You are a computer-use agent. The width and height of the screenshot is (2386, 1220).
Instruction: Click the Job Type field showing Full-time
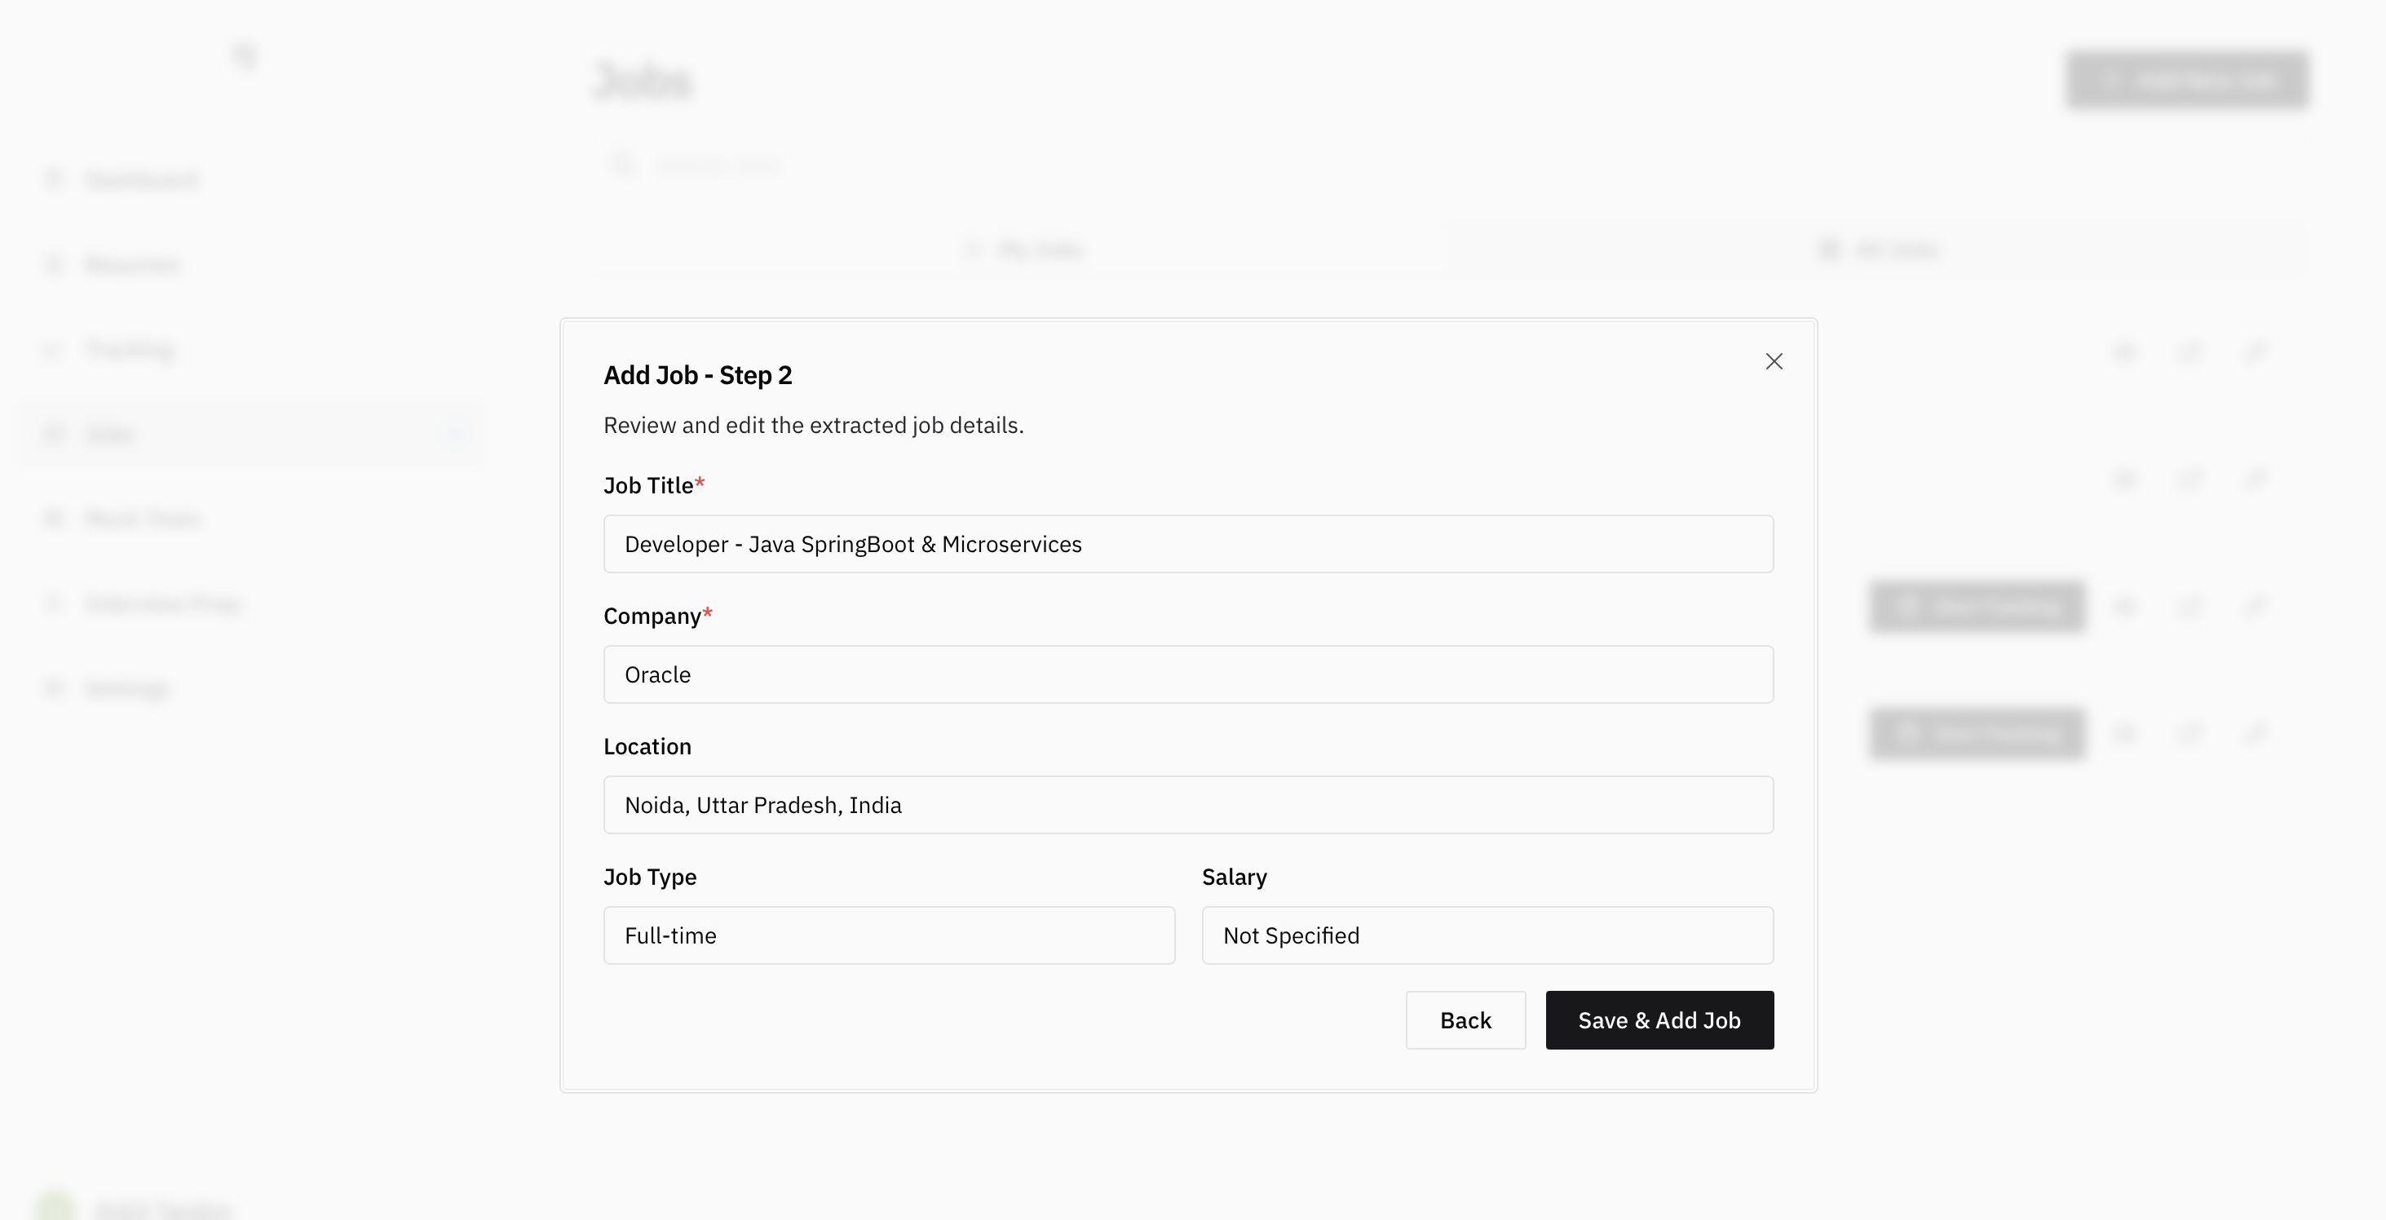888,935
